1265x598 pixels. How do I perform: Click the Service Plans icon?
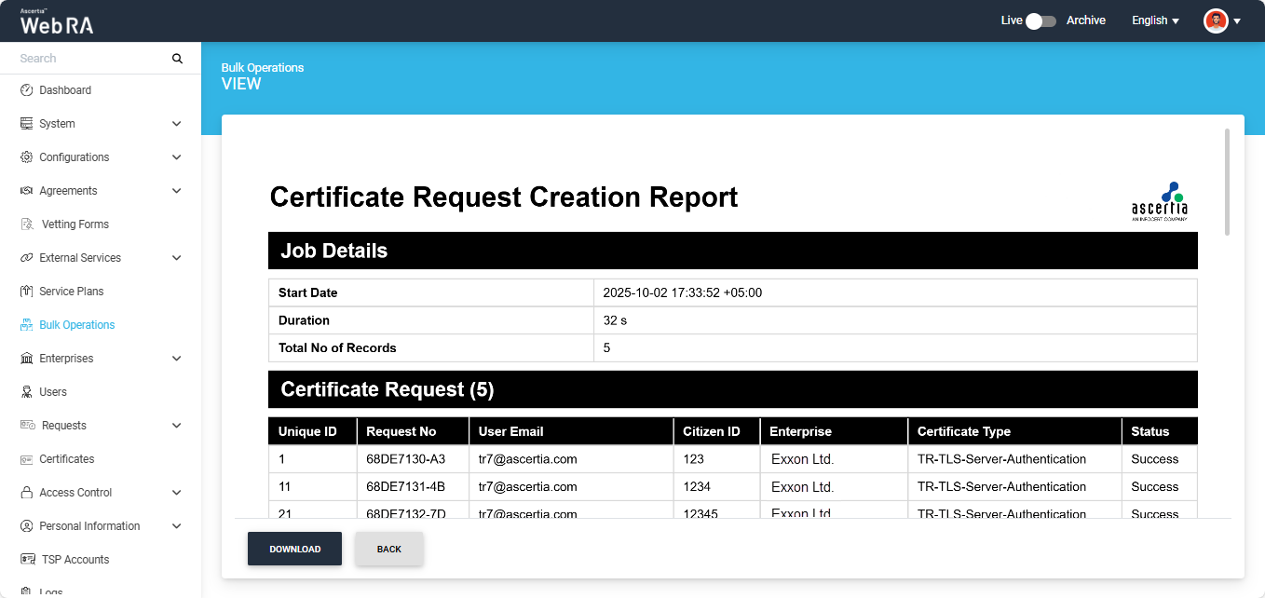tap(26, 292)
